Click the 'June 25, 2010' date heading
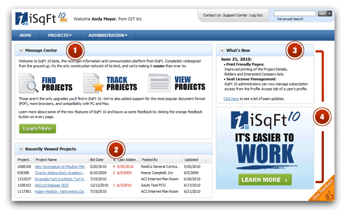Viewport: 344px width, 215px height. 236,59
